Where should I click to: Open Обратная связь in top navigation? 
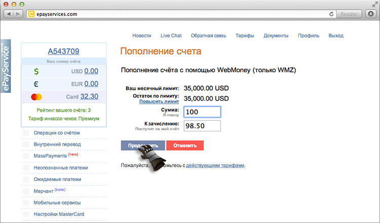tap(208, 35)
